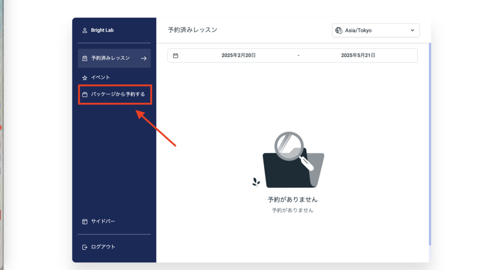The image size is (498, 270).
Task: Open the Asia/Tokyo timezone selector
Action: [375, 30]
